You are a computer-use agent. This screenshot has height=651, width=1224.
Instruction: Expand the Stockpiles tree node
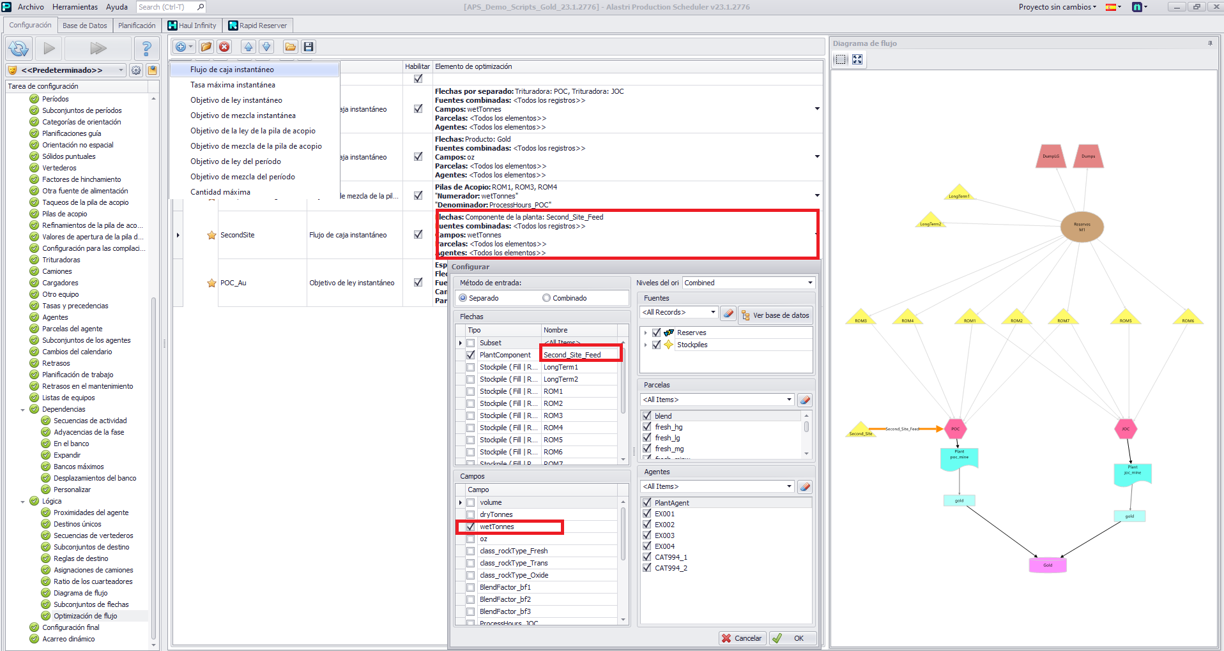645,345
